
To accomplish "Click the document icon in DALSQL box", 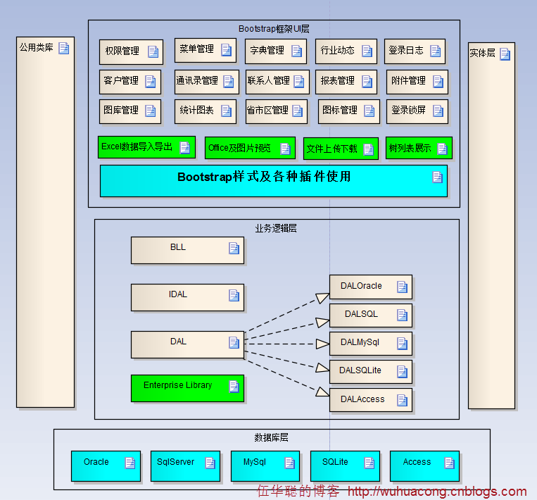I will point(402,315).
